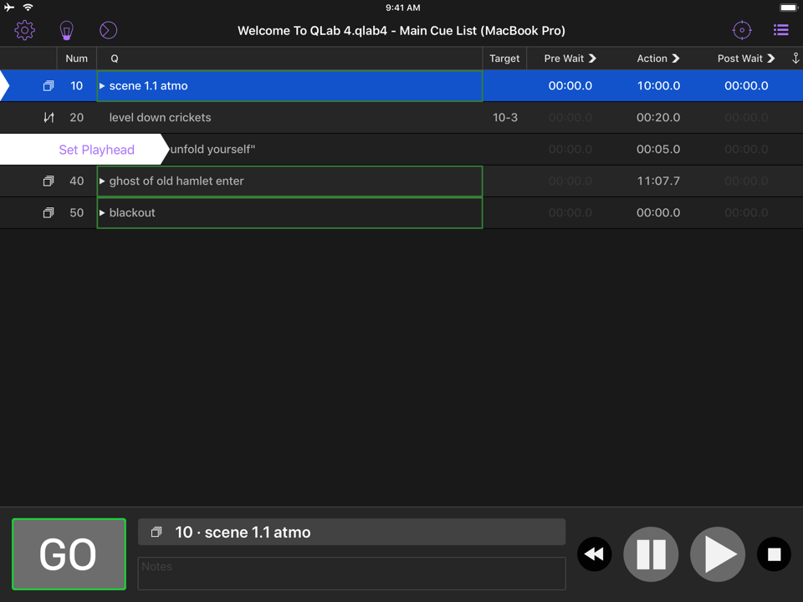Toggle the Pre Wait column chevron
Image resolution: width=803 pixels, height=602 pixels.
[592, 59]
